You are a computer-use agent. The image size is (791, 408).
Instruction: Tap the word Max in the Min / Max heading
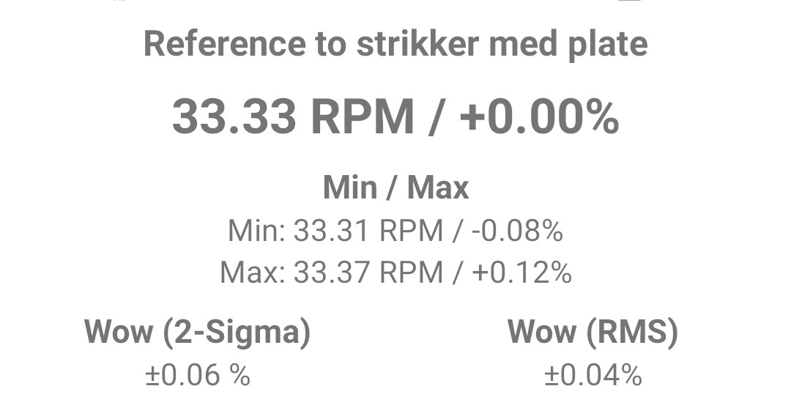point(439,188)
